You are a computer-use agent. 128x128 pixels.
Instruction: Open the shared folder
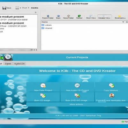pos(47,28)
